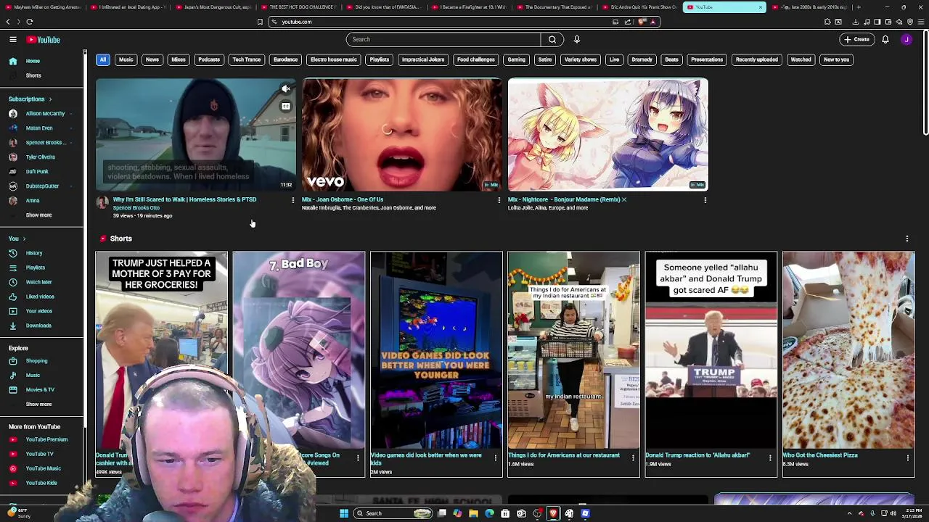Select the Gaming filter chip
This screenshot has height=522, width=929.
click(x=517, y=59)
